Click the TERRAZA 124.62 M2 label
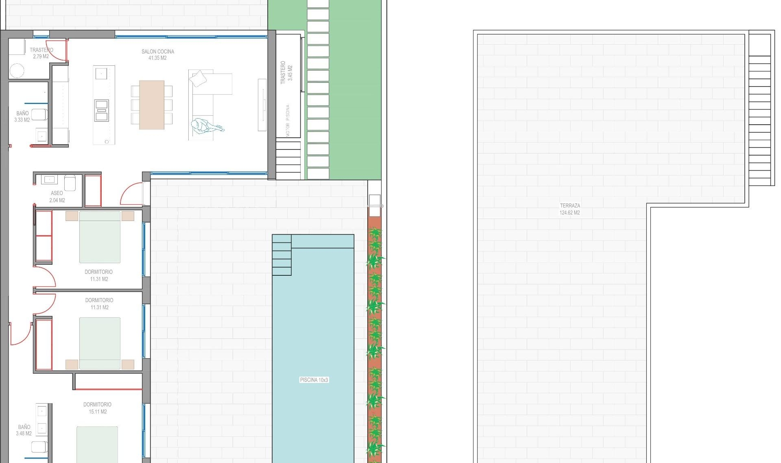This screenshot has width=781, height=463. (569, 209)
